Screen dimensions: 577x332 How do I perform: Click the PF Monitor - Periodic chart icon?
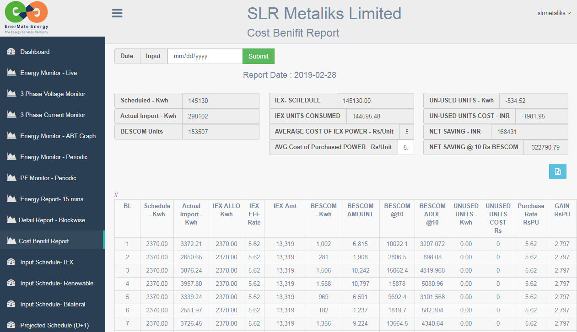(11, 178)
